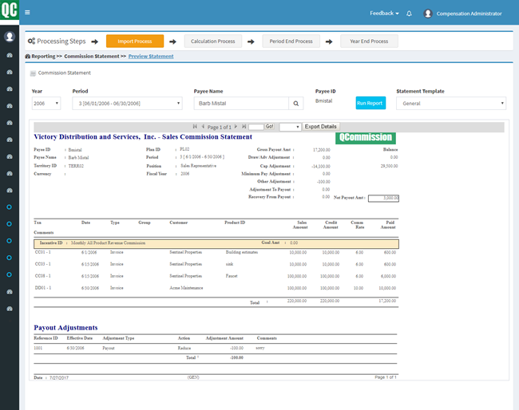The image size is (519, 410).
Task: Click the Commission Statement breadcrumb
Action: pos(91,57)
